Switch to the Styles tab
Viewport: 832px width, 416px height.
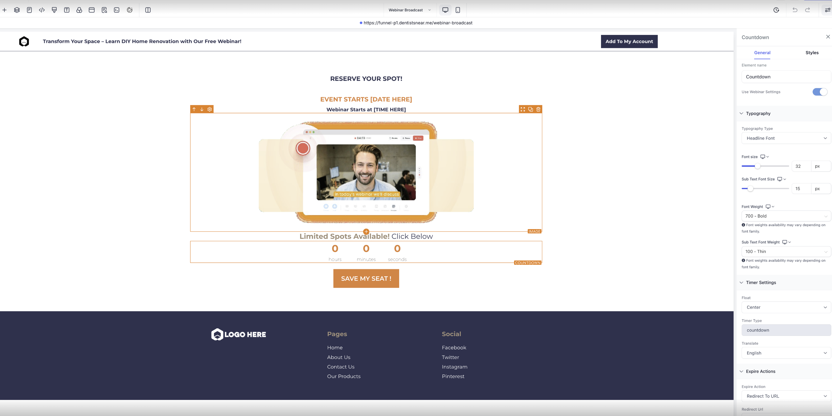pos(812,53)
